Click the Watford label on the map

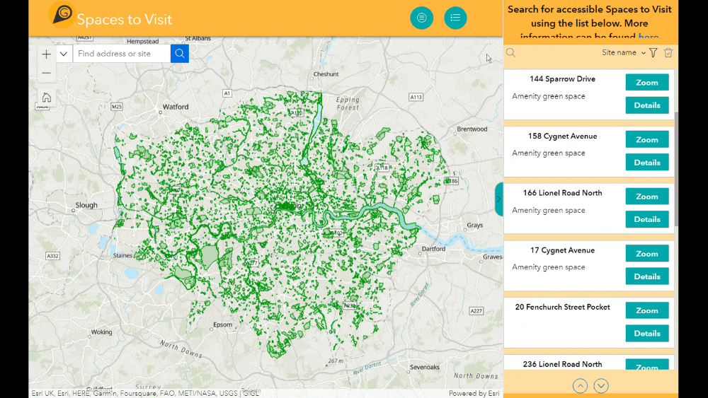click(x=176, y=107)
